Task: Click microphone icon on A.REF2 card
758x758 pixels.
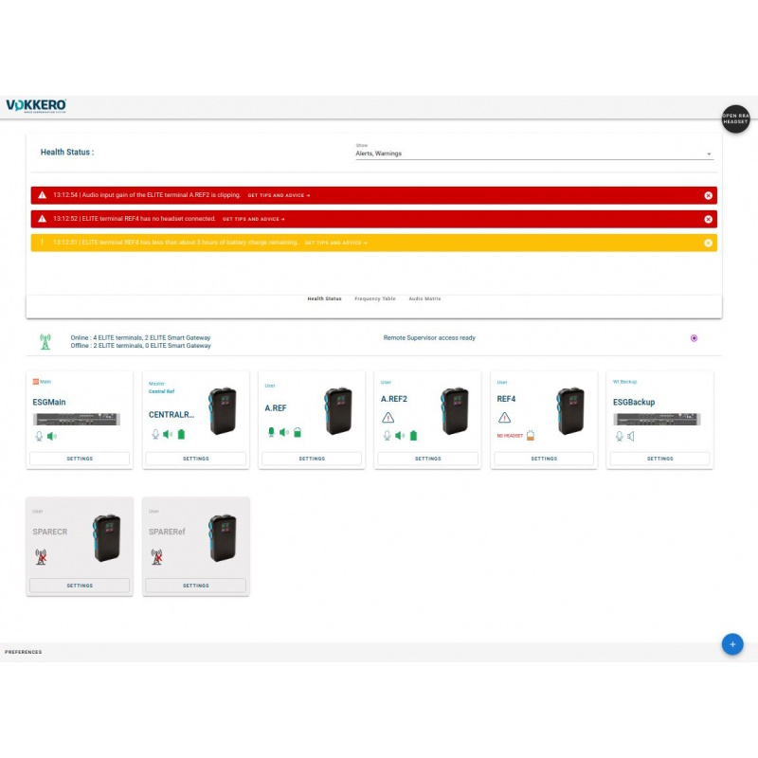Action: pyautogui.click(x=388, y=436)
